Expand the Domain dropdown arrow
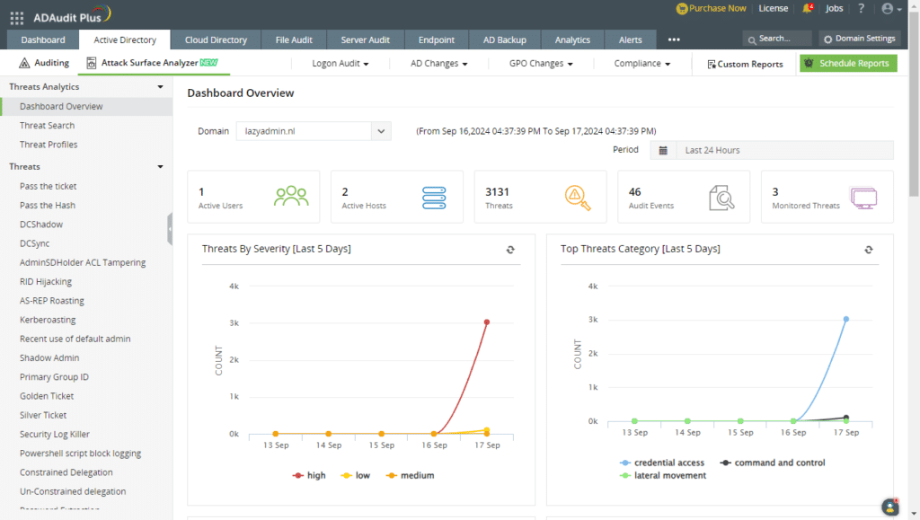This screenshot has width=920, height=520. (x=381, y=131)
